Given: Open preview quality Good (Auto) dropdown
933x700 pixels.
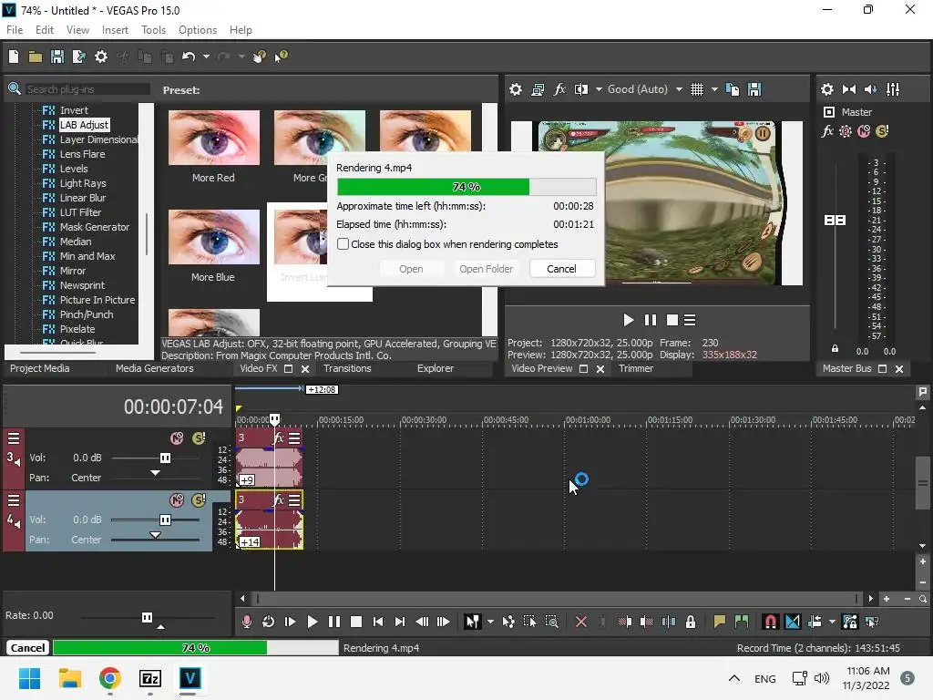Looking at the screenshot, I should coord(679,90).
